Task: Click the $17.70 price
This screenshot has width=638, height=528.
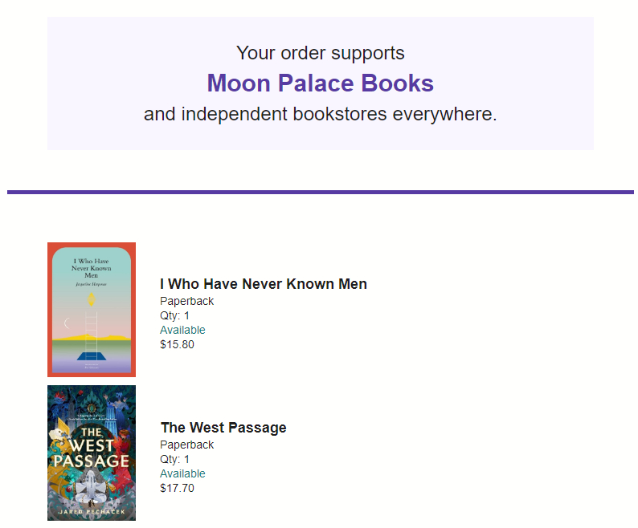Action: point(177,488)
